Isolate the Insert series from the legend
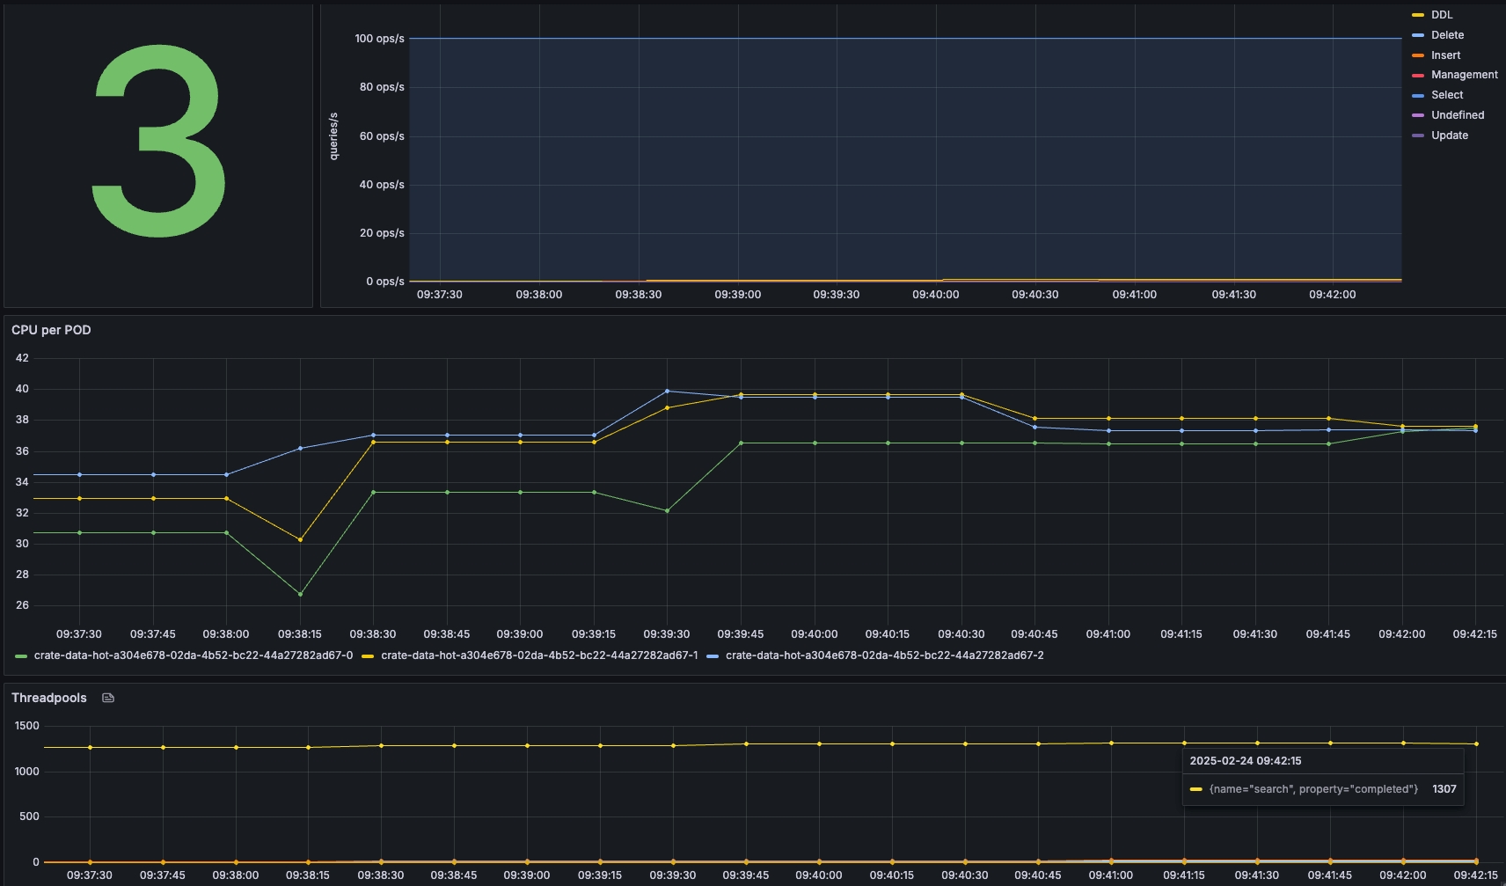Viewport: 1506px width, 886px height. [x=1445, y=55]
